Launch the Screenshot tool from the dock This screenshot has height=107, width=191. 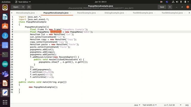pyautogui.click(x=5, y=45)
